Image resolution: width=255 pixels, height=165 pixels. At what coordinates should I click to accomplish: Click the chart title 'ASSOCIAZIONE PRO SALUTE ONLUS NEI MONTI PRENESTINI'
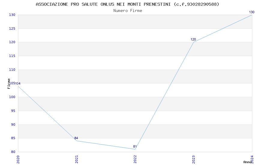pos(103,4)
